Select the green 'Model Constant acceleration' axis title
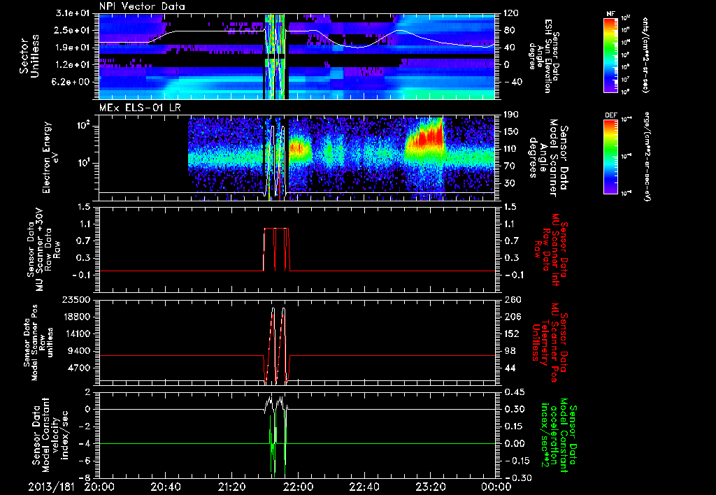The width and height of the screenshot is (716, 495). point(558,436)
